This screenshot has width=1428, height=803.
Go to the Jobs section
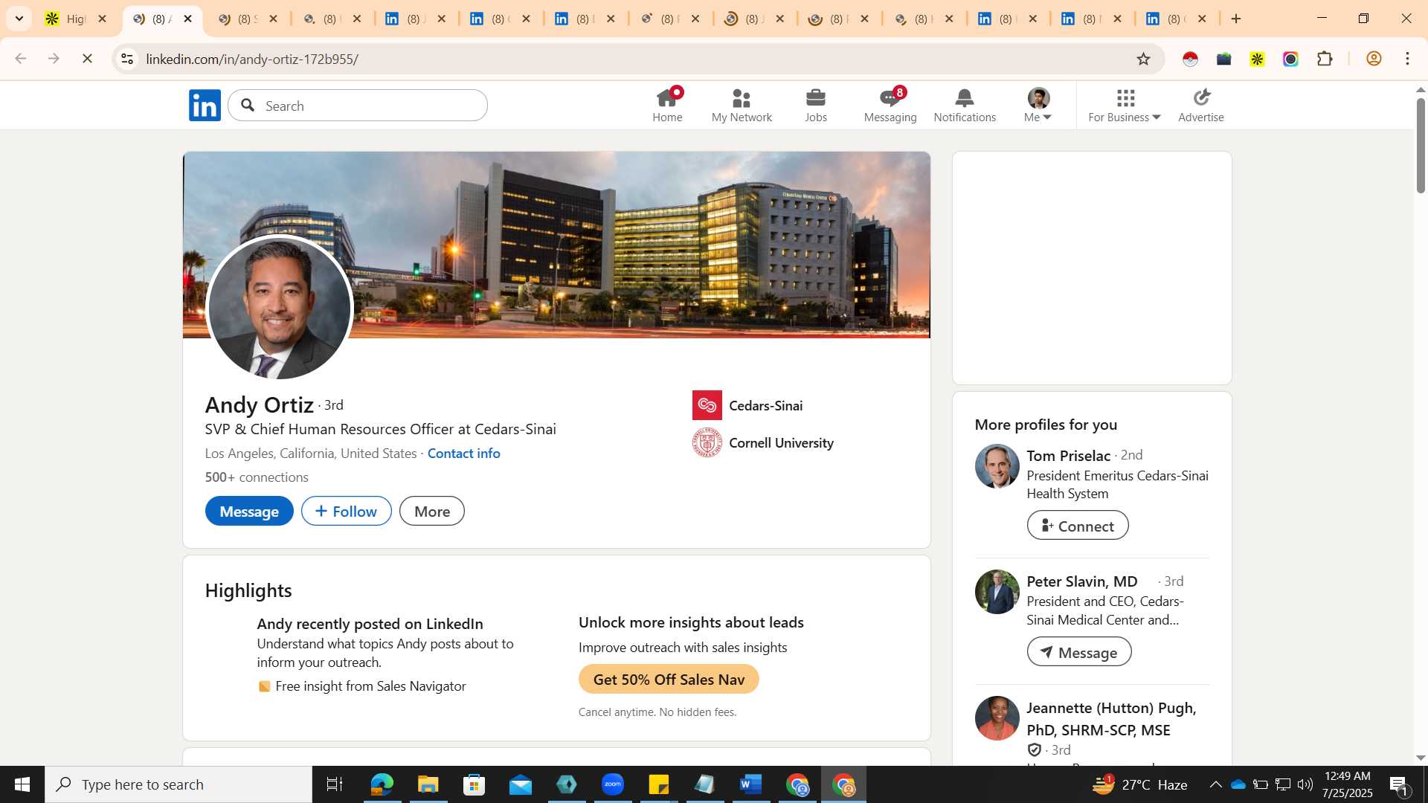[x=816, y=105]
